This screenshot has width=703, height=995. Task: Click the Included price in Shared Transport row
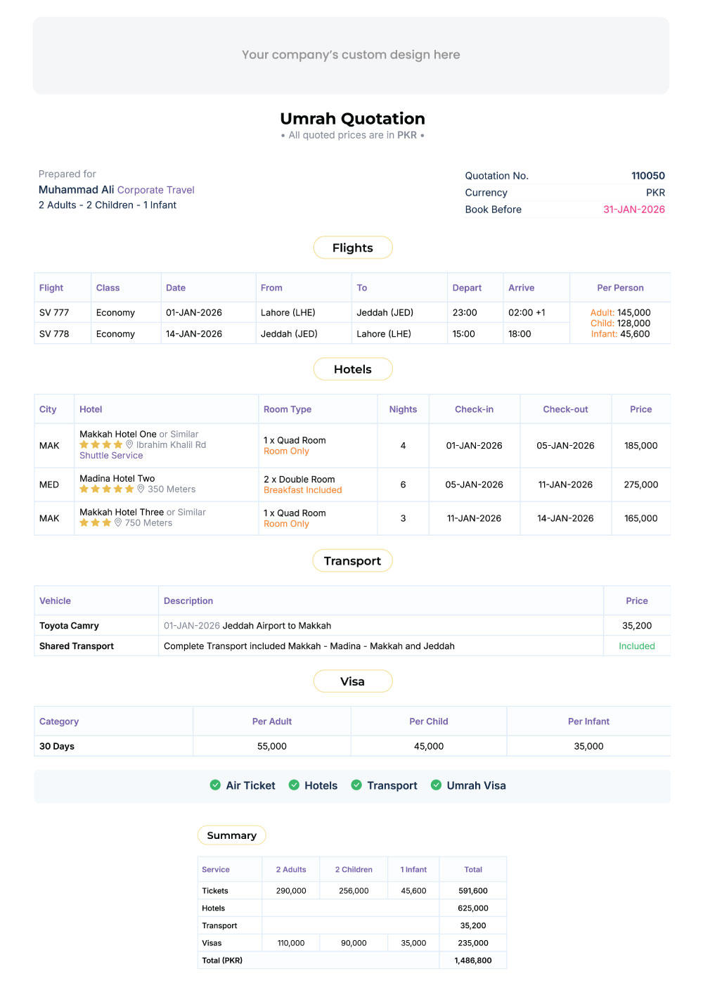[636, 646]
